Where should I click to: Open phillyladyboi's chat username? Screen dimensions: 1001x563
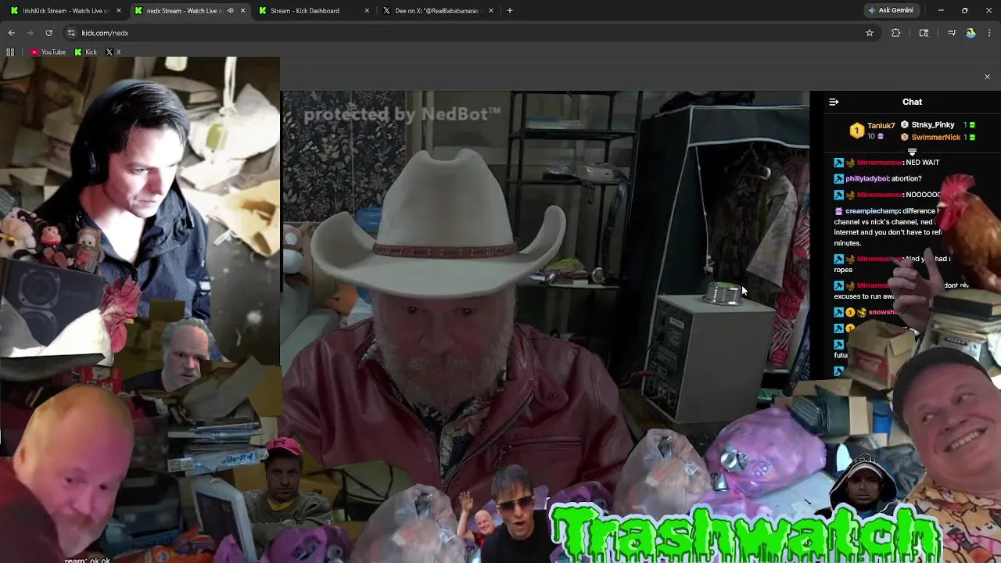[x=866, y=178]
